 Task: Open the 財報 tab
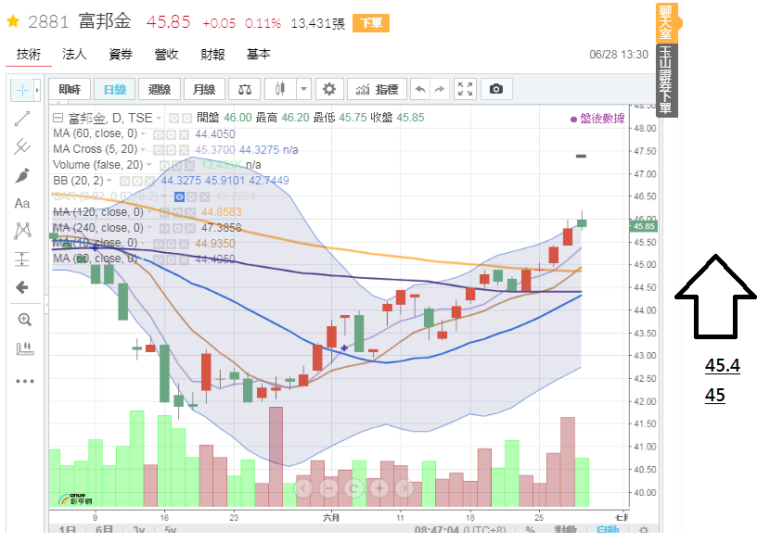tap(212, 54)
